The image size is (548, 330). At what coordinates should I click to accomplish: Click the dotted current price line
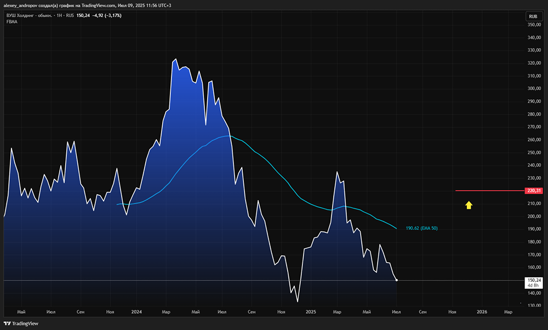[219, 280]
